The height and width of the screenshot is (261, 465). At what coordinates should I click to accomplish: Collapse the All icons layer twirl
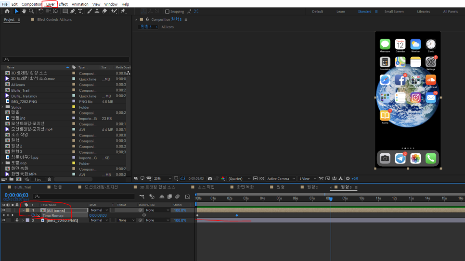pos(23,211)
